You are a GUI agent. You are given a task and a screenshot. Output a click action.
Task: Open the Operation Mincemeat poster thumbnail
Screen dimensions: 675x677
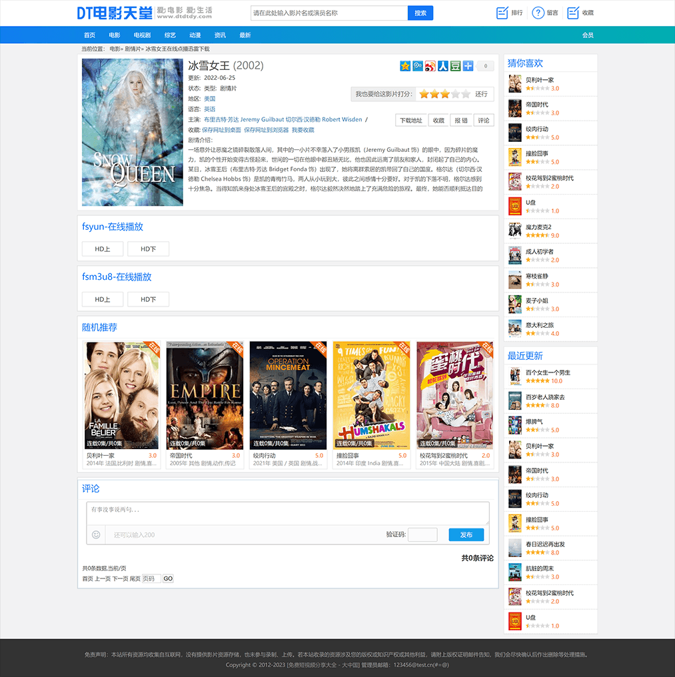[289, 394]
